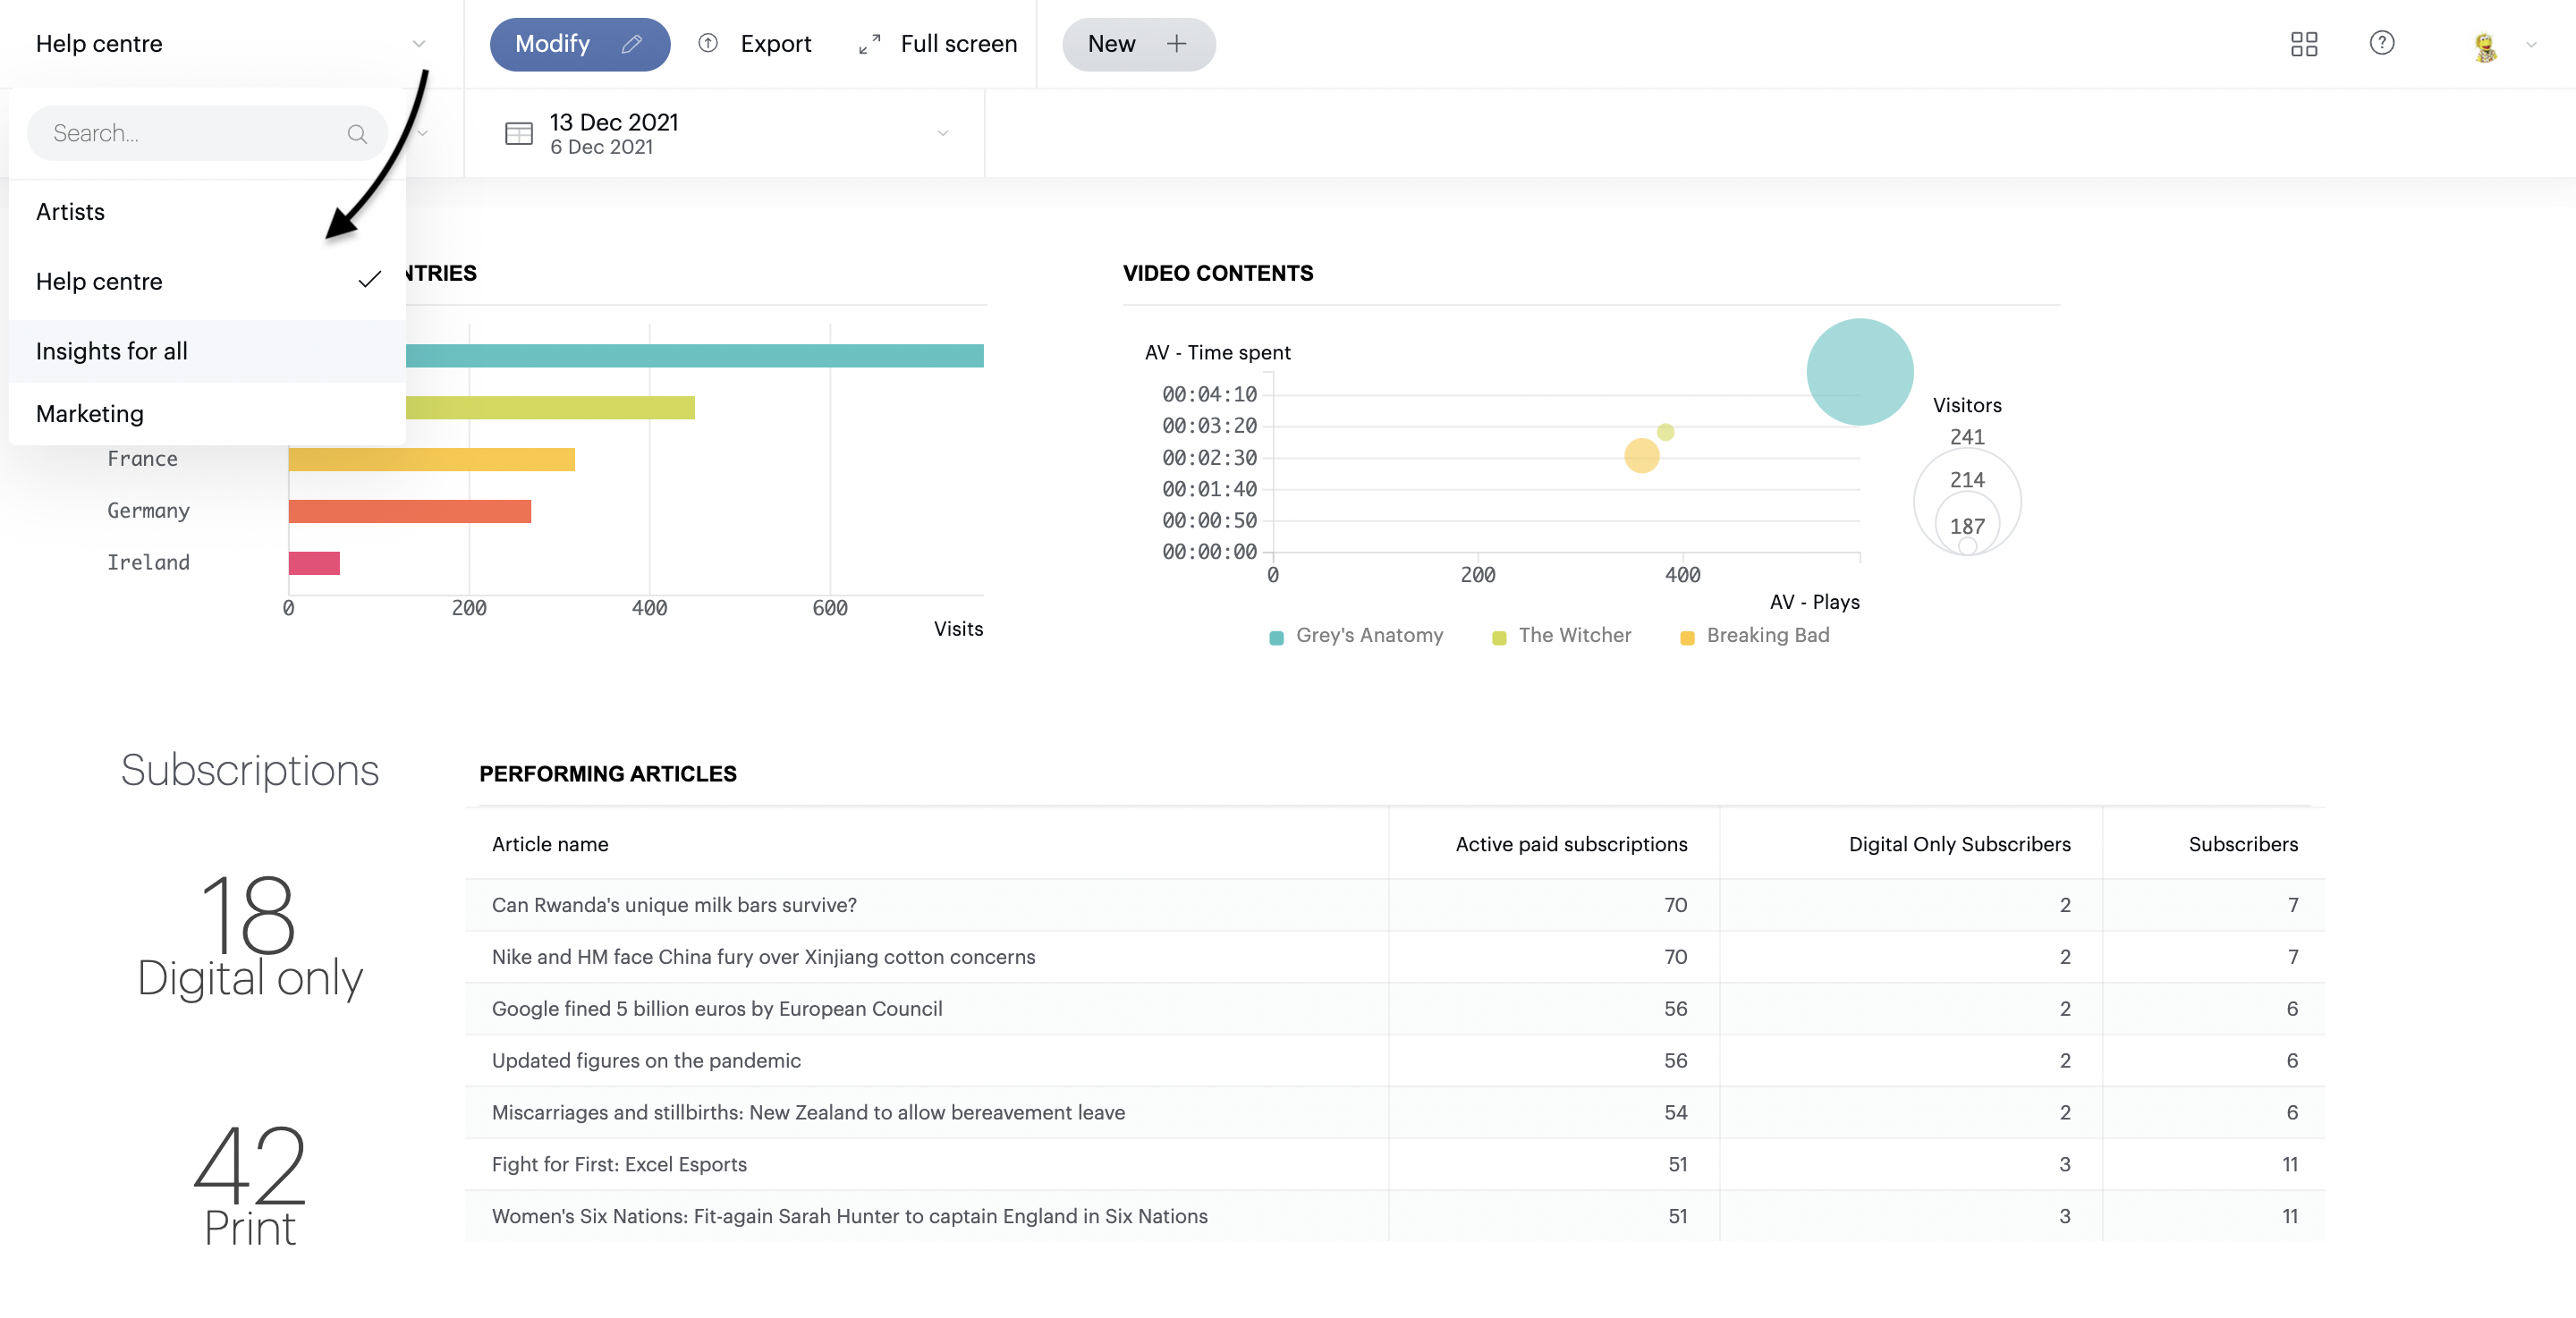Click inside the Search input field

click(x=180, y=132)
